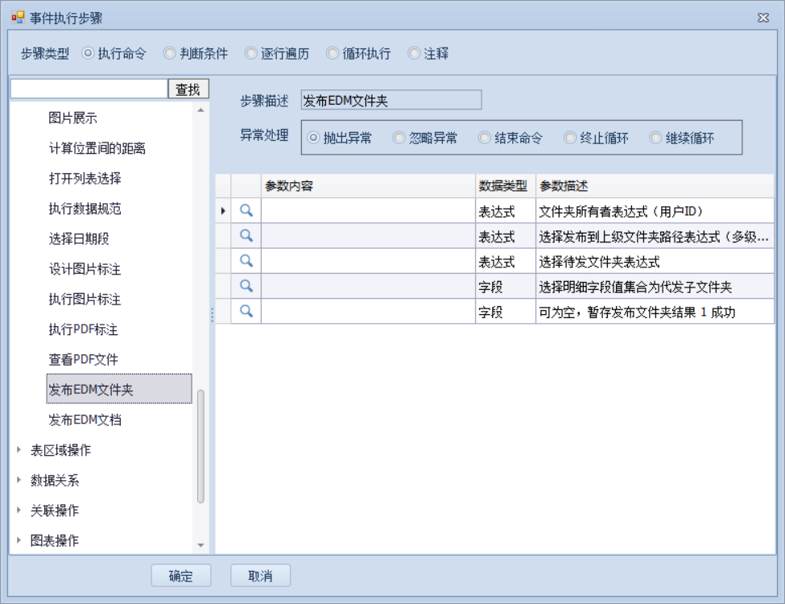Click the 步骤描述 text field
785x604 pixels.
390,100
